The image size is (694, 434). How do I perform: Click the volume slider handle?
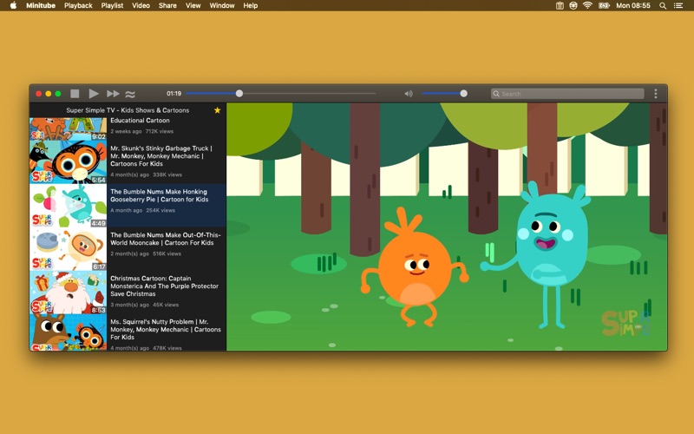tap(463, 94)
